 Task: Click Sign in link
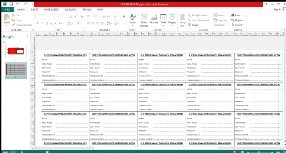pos(277,10)
